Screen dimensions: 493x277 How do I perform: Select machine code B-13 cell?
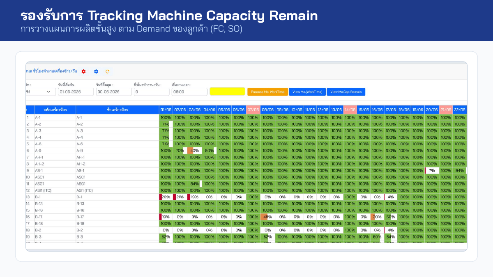pyautogui.click(x=54, y=204)
